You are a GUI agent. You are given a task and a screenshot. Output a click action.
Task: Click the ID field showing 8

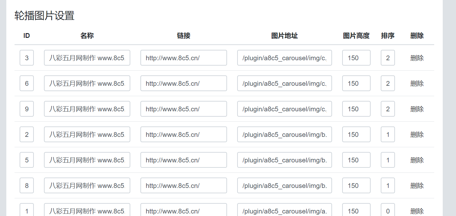point(27,185)
